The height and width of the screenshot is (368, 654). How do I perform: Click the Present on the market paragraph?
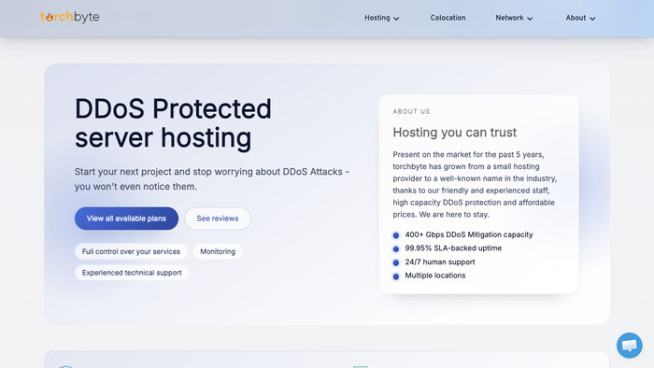click(x=475, y=184)
